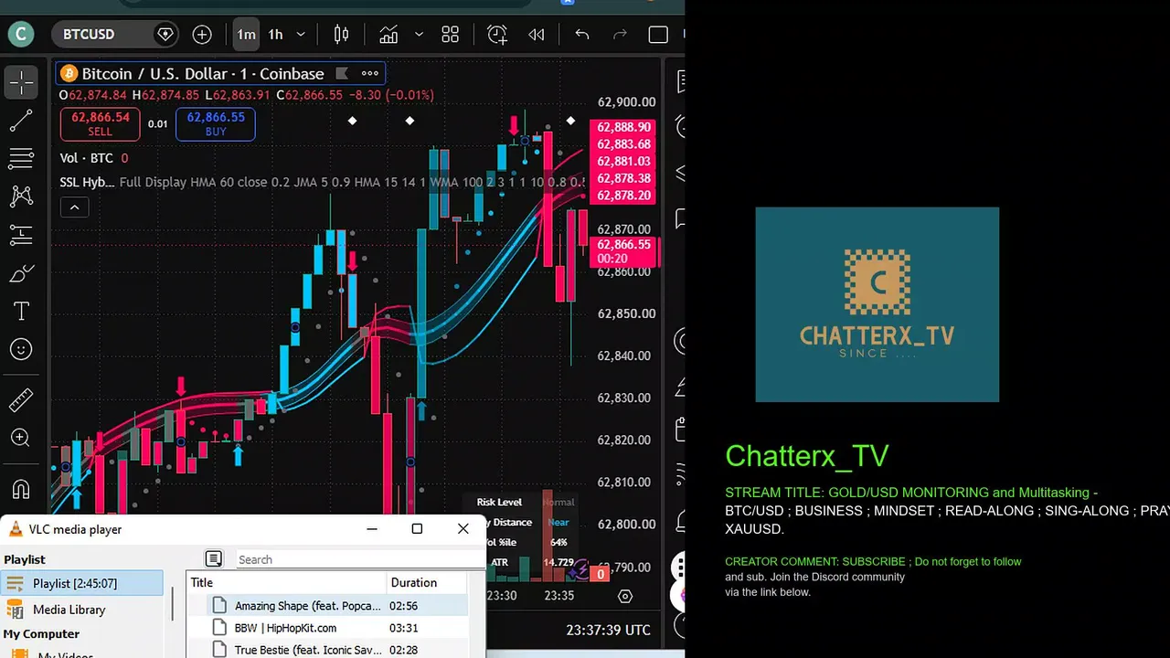This screenshot has height=658, width=1170.
Task: Click the 23:37:39 UTC timezone clock
Action: tap(609, 630)
